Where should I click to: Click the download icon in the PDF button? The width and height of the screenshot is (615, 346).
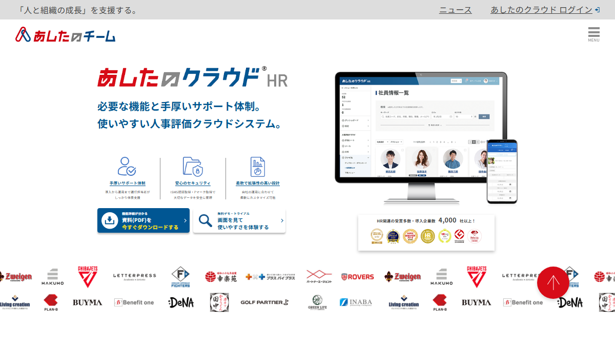[110, 220]
